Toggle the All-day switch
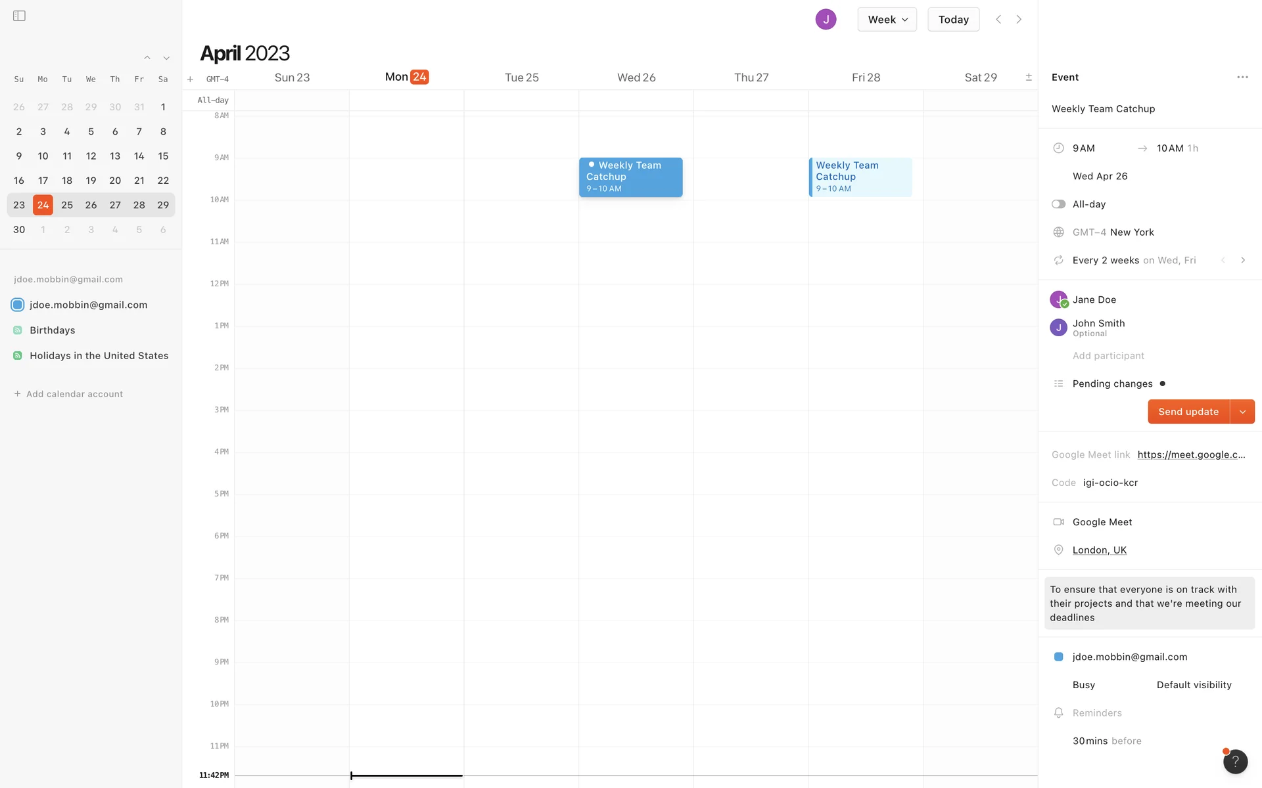1262x788 pixels. pos(1058,204)
